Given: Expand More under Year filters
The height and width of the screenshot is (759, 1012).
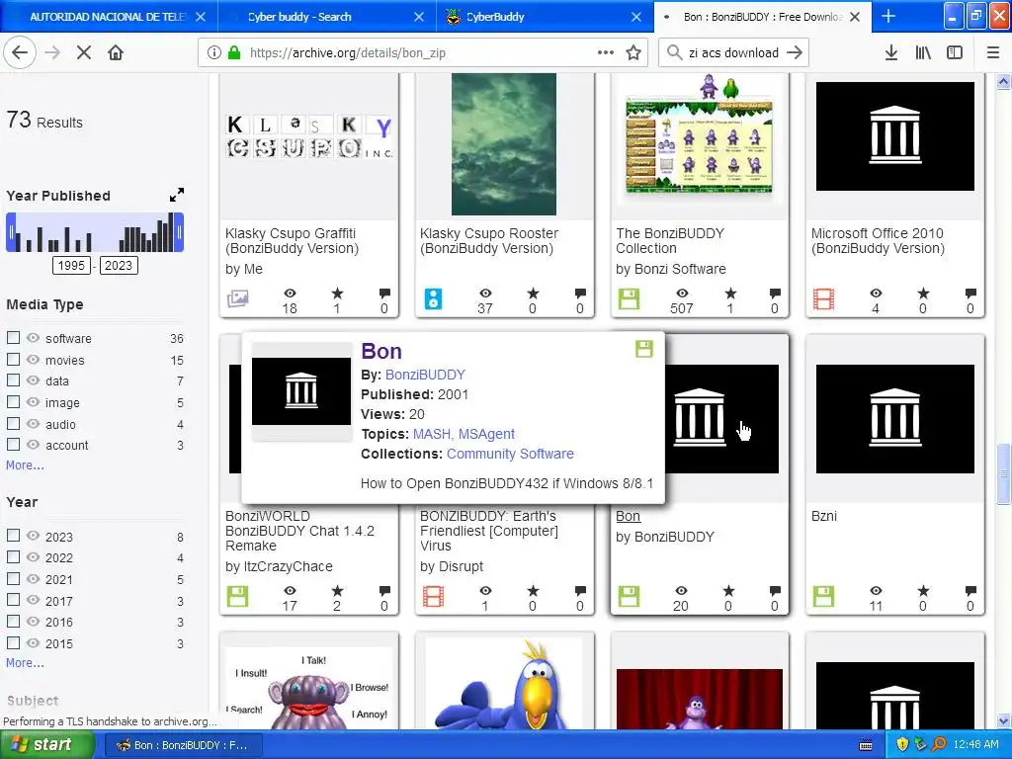Looking at the screenshot, I should (25, 662).
